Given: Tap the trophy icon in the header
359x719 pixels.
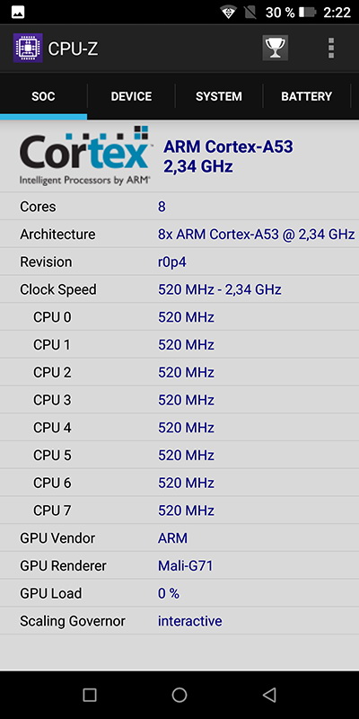Looking at the screenshot, I should (276, 48).
